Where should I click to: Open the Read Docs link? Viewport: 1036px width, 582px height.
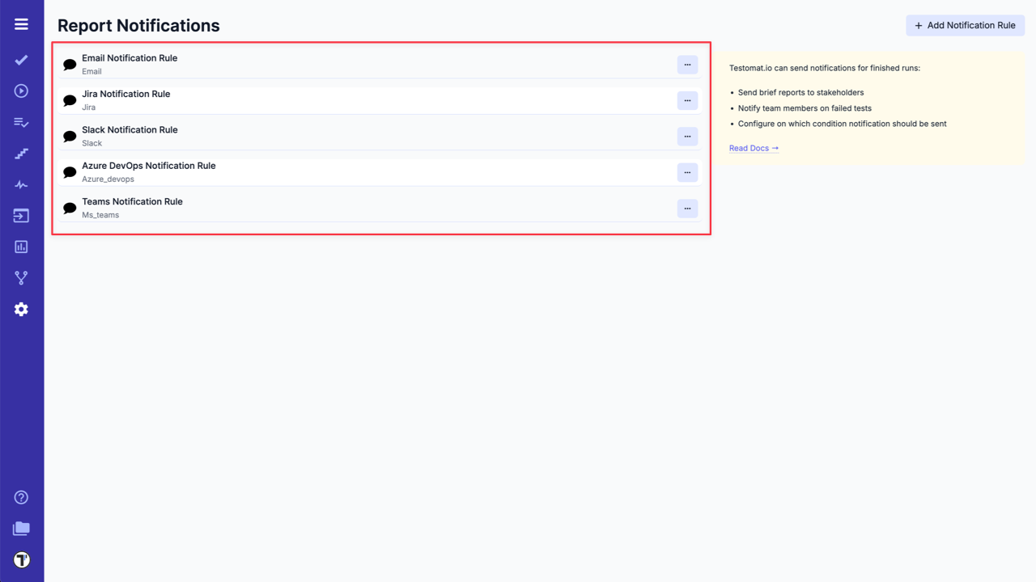point(753,148)
